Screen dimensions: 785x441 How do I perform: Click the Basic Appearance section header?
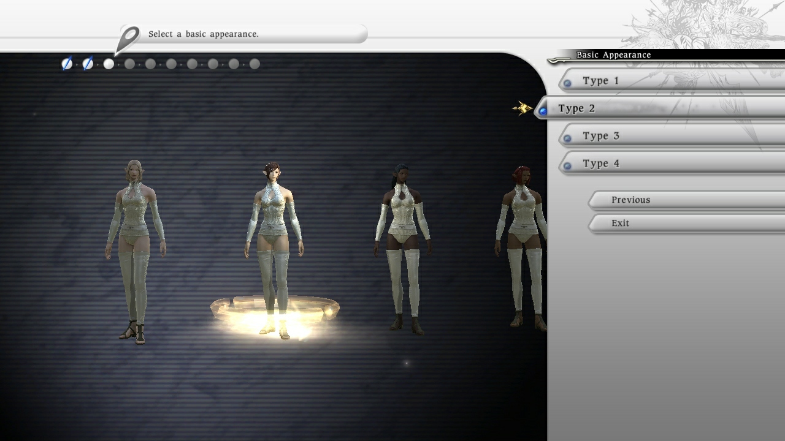pos(612,55)
